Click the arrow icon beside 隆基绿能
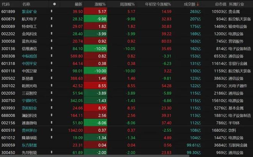The width and height of the screenshot is (253, 157). tap(51, 137)
